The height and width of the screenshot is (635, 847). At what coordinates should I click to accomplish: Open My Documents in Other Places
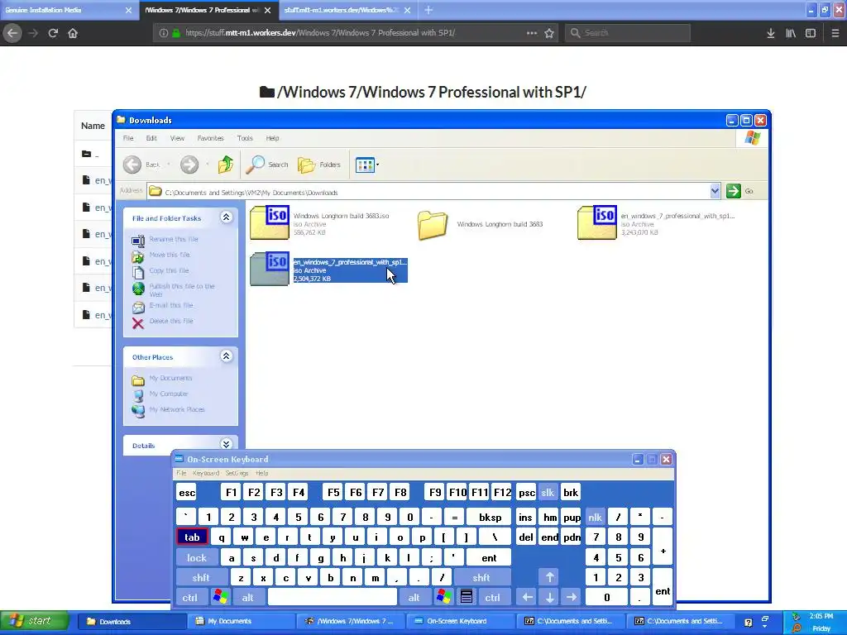pos(170,378)
